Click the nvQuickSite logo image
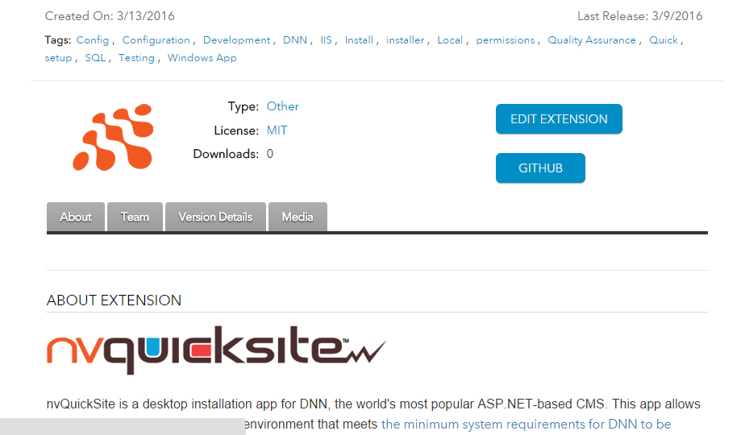This screenshot has height=435, width=745. 216,350
